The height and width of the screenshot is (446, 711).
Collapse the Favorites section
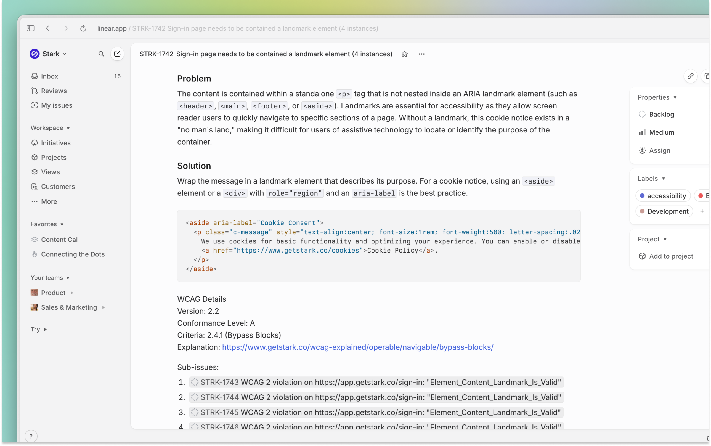click(47, 224)
